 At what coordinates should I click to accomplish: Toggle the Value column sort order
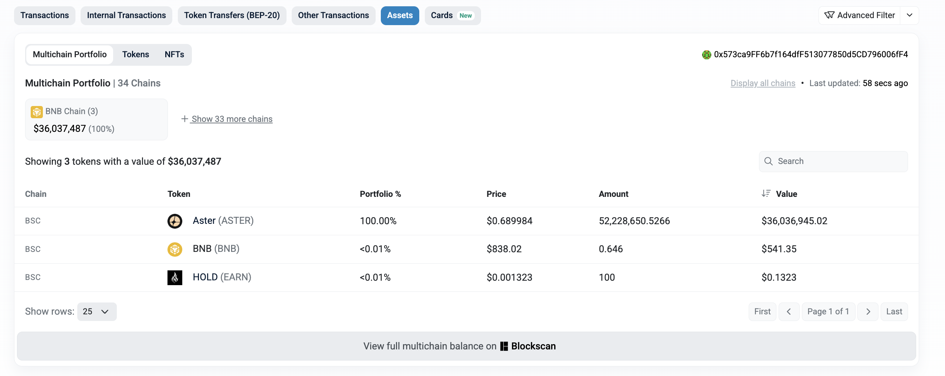[766, 193]
